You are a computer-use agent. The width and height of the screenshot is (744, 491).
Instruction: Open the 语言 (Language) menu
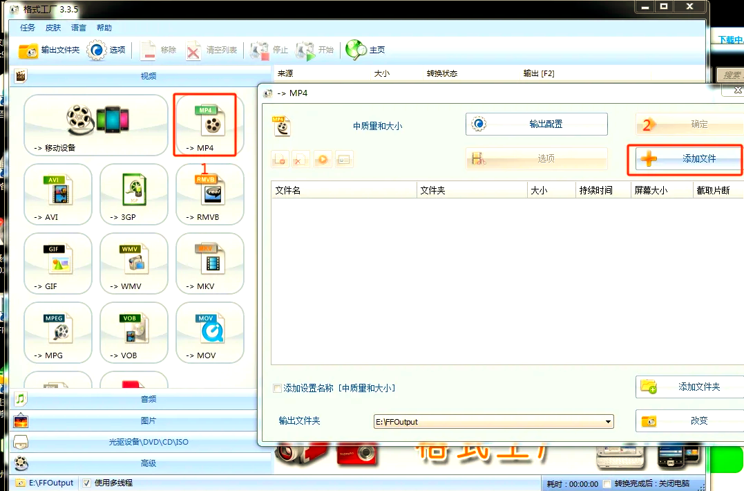pyautogui.click(x=77, y=28)
